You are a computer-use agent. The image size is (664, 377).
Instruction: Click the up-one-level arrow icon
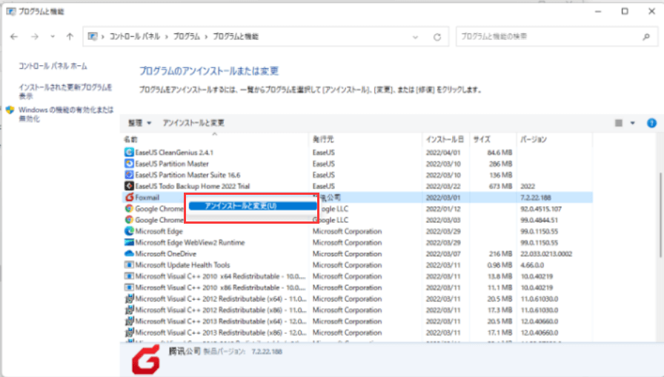70,36
